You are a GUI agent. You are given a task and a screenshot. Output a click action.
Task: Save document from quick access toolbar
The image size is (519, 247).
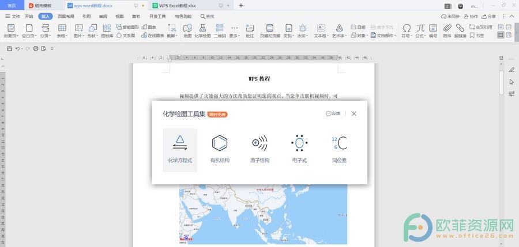[9, 48]
